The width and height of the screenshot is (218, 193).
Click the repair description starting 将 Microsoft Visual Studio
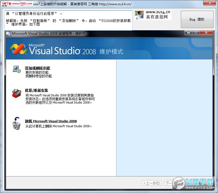pos(60,99)
